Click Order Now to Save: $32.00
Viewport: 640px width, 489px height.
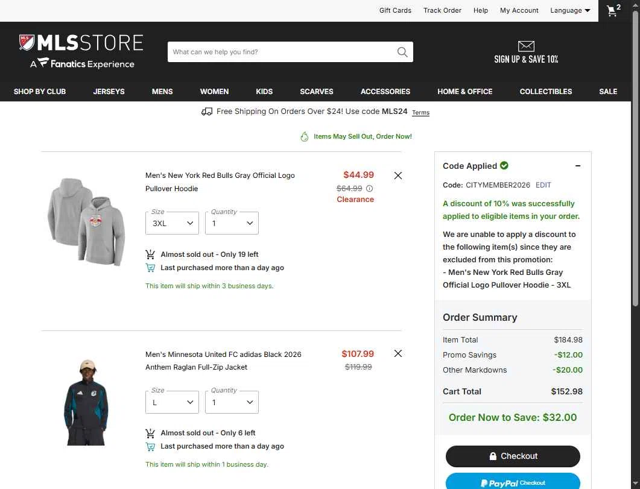(x=513, y=418)
